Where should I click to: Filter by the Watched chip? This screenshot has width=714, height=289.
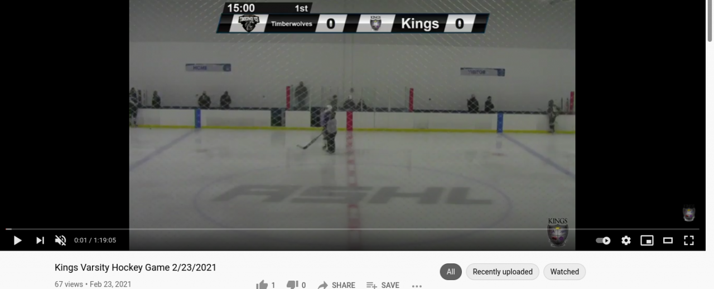tap(565, 272)
